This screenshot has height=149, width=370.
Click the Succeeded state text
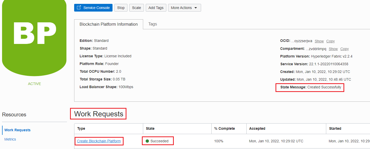point(159,141)
